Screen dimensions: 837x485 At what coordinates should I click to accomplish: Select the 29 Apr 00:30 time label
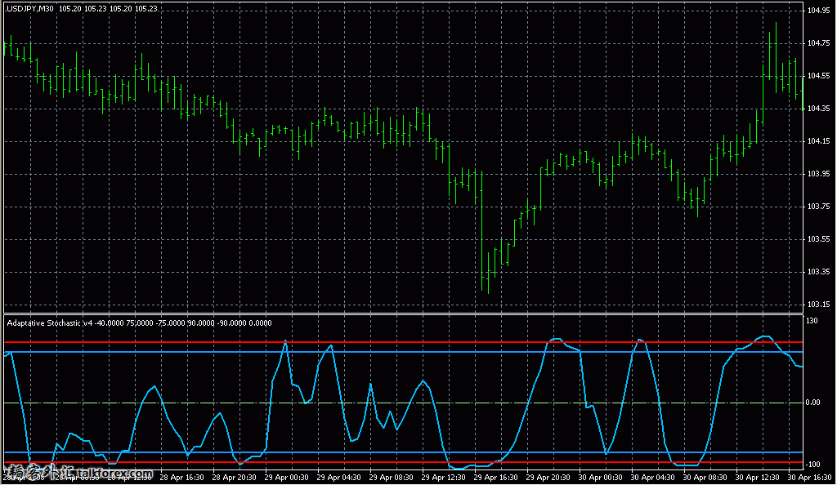tap(286, 478)
